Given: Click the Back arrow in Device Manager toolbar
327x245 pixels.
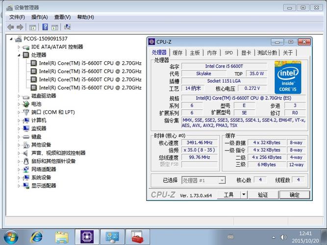Looking at the screenshot, I should point(11,27).
